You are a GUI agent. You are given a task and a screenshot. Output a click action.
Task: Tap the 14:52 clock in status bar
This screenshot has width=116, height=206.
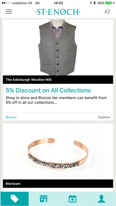click(x=58, y=3)
